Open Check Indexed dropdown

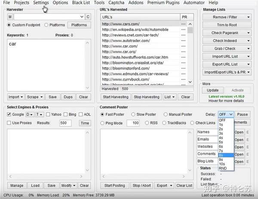227,41
